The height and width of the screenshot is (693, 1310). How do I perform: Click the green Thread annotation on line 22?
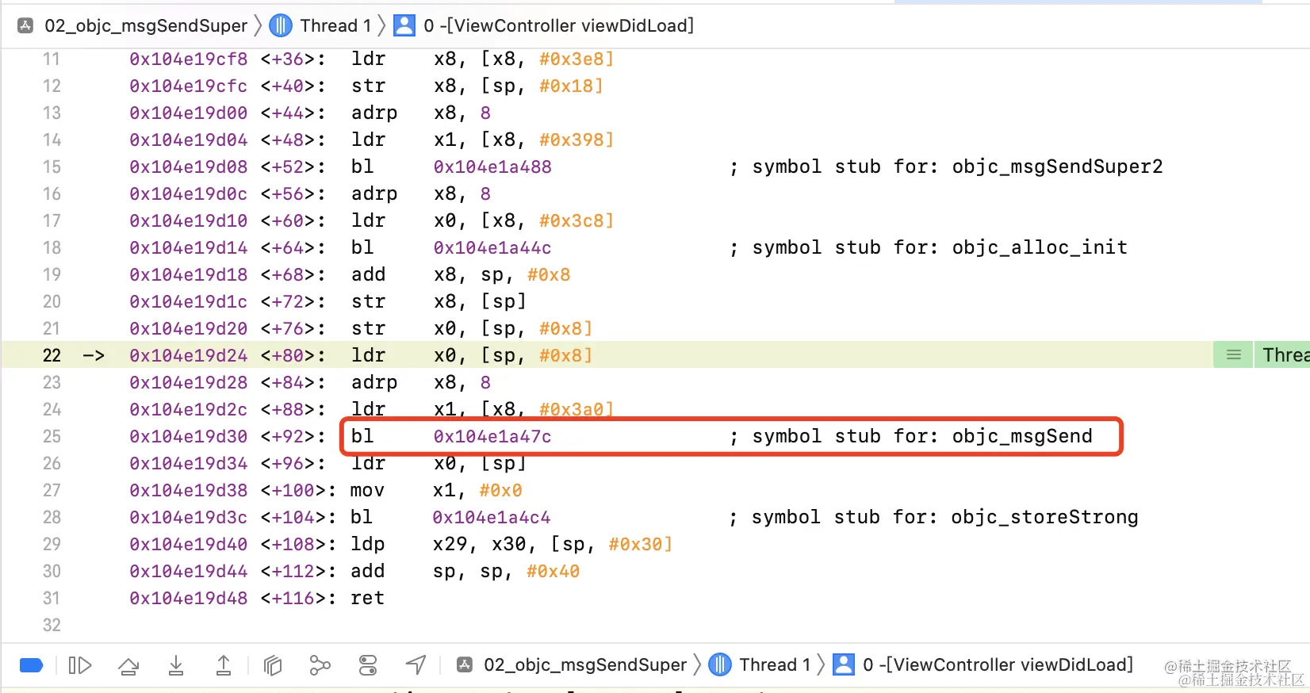tap(1281, 355)
